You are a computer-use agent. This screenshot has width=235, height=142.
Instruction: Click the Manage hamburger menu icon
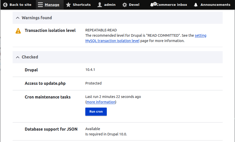(40, 5)
